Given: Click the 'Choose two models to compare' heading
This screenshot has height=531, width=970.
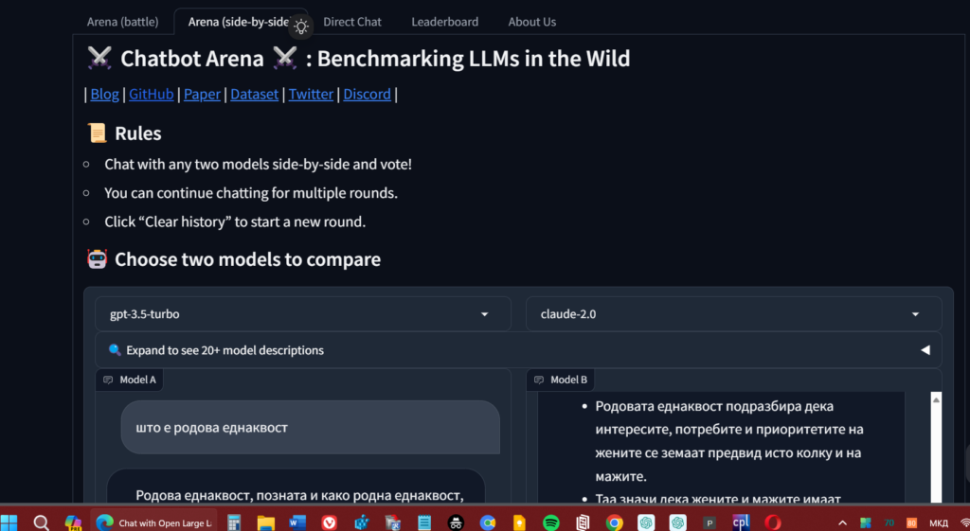Looking at the screenshot, I should (234, 259).
